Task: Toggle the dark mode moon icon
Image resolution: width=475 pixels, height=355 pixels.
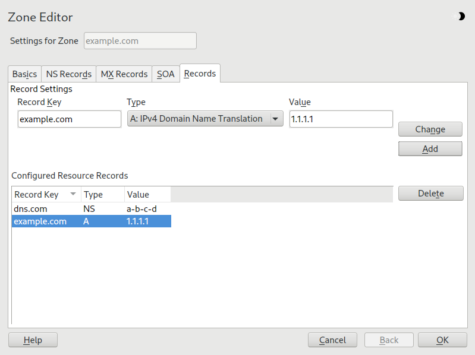Action: coord(461,17)
